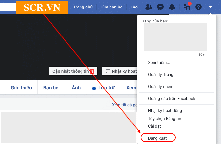Open the quick help question mark icon
221x144 pixels.
point(199,7)
